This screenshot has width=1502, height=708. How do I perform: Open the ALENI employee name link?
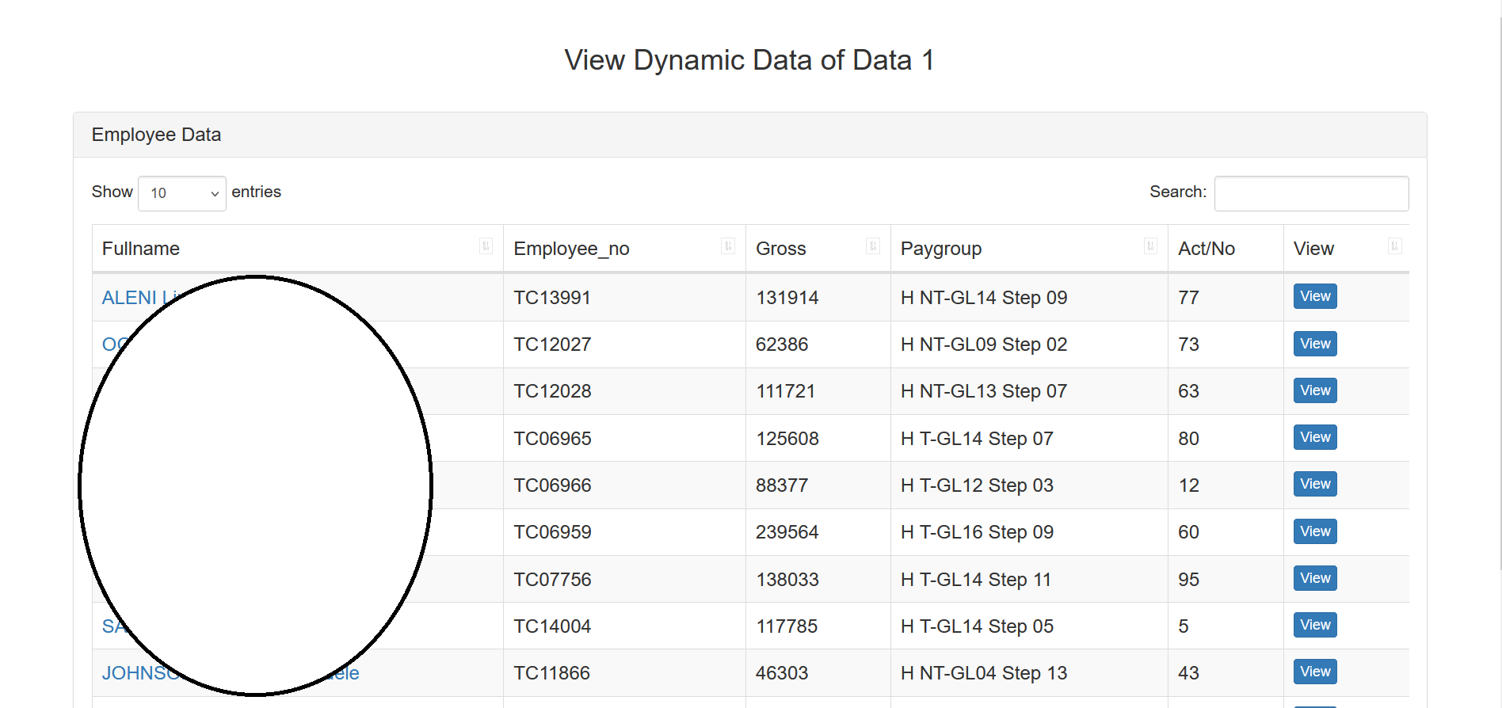(129, 298)
